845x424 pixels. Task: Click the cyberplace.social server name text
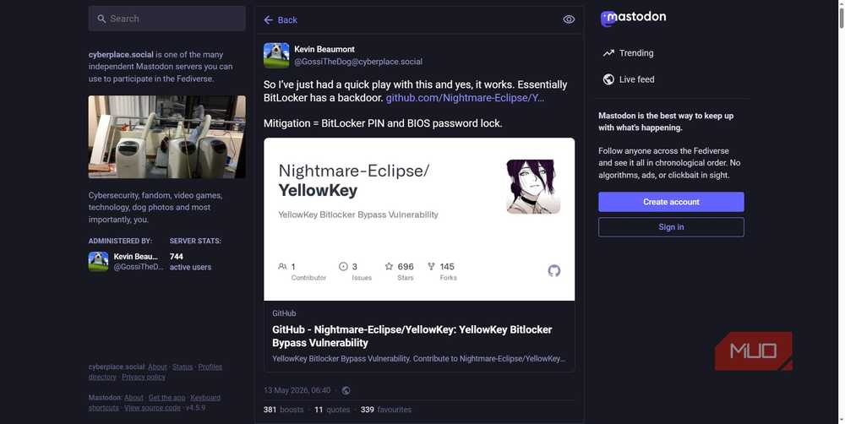[121, 54]
